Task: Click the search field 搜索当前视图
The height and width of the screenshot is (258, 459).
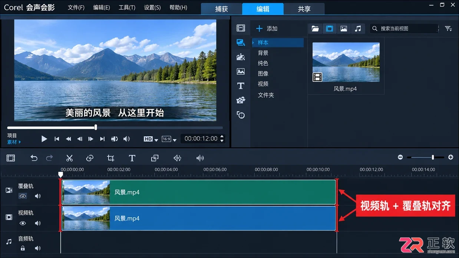Action: [404, 29]
